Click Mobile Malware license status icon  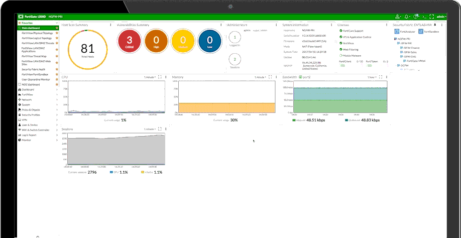[341, 56]
